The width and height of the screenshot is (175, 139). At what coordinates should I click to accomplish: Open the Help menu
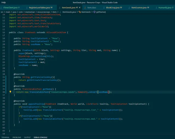(x=4, y=2)
